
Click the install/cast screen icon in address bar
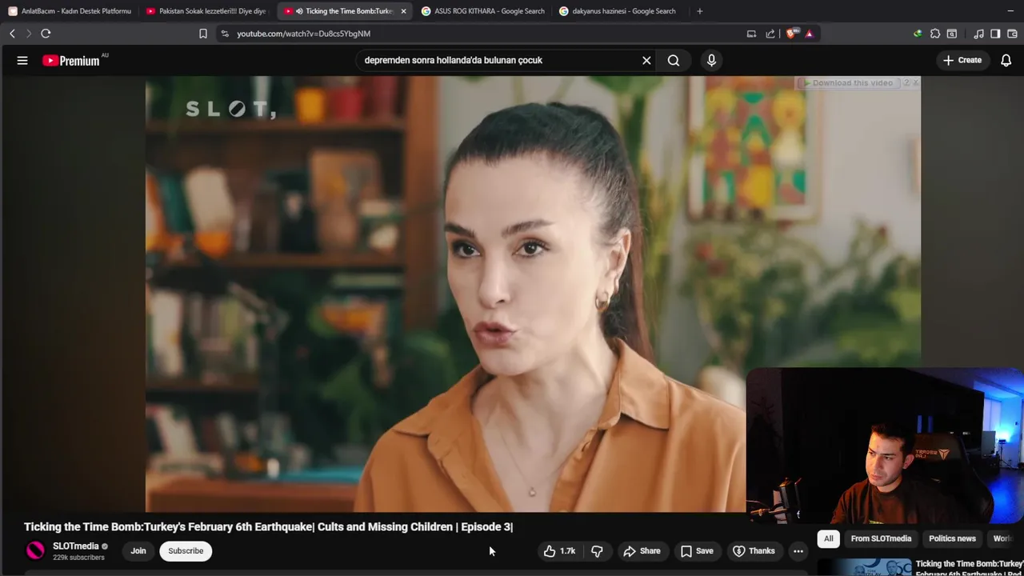[751, 34]
